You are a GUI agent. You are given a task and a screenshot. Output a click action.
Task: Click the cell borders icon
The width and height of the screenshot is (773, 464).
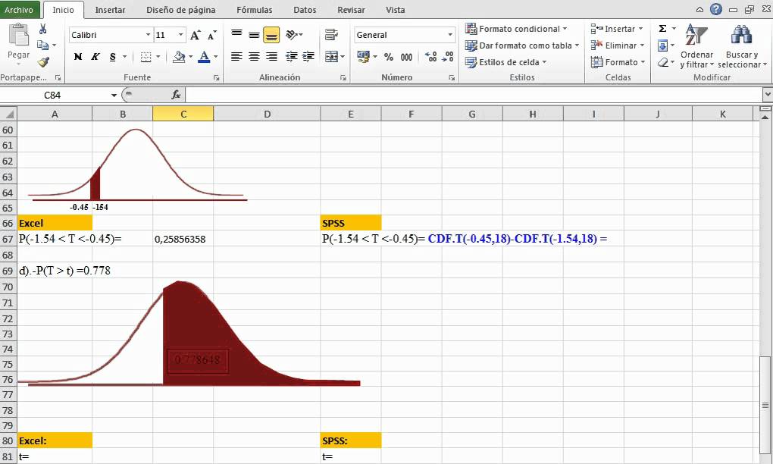pos(146,57)
